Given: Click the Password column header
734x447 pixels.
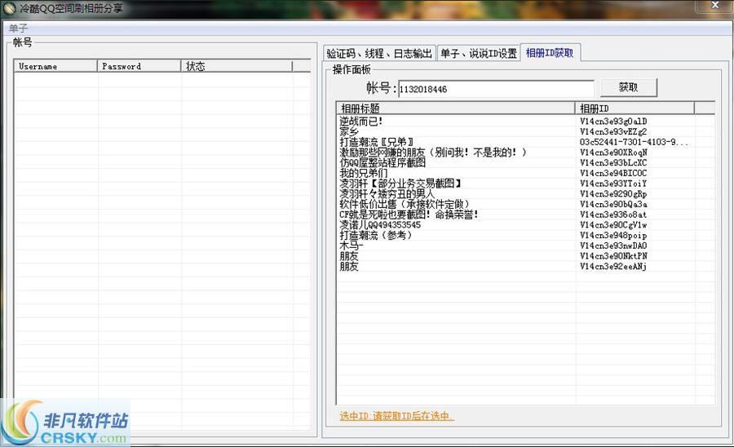Looking at the screenshot, I should click(x=139, y=66).
